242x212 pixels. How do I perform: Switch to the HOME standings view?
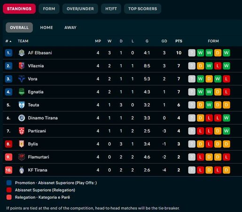tap(47, 27)
